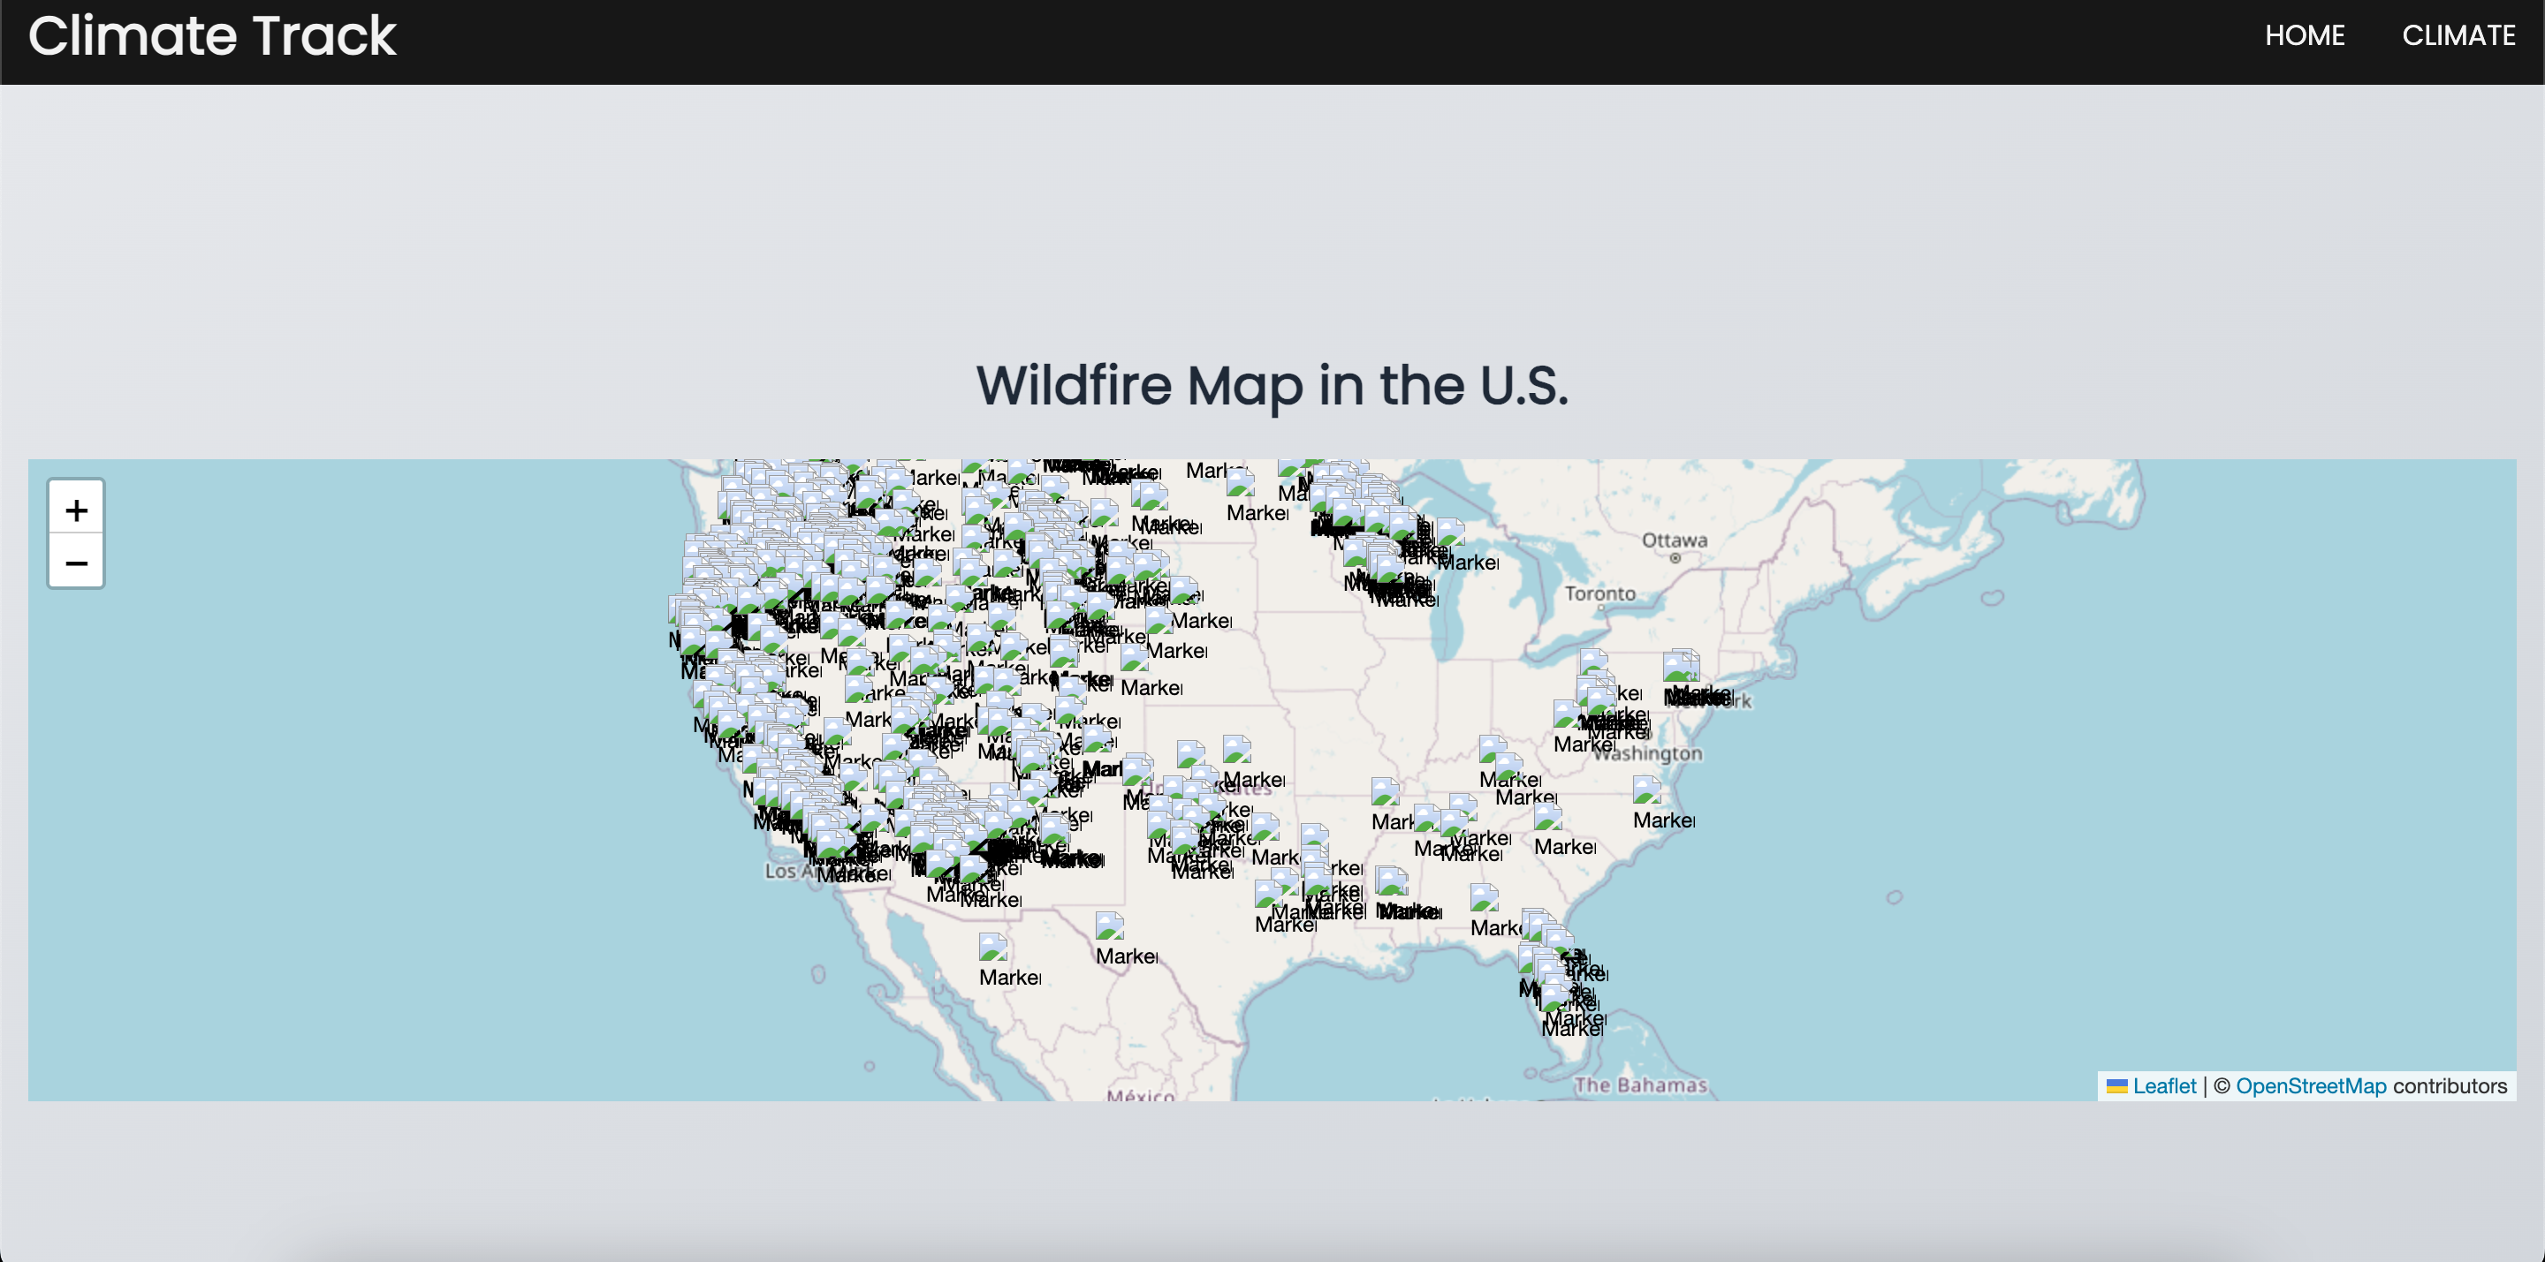The width and height of the screenshot is (2545, 1262).
Task: Click the marker icon on North Carolina coast
Action: tap(1646, 790)
